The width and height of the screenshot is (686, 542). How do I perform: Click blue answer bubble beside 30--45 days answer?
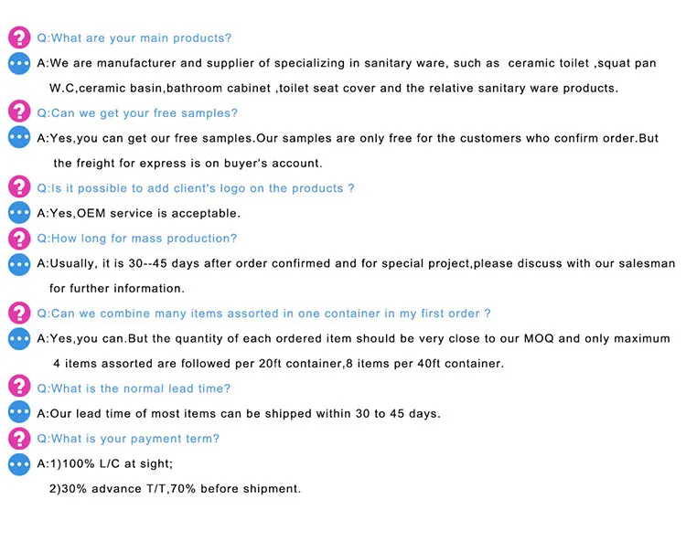pyautogui.click(x=19, y=263)
